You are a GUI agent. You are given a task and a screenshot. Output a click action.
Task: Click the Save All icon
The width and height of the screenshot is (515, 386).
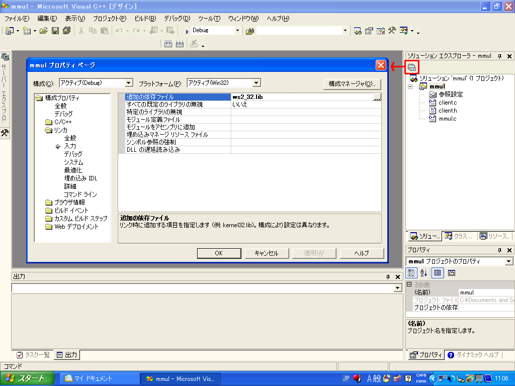67,31
